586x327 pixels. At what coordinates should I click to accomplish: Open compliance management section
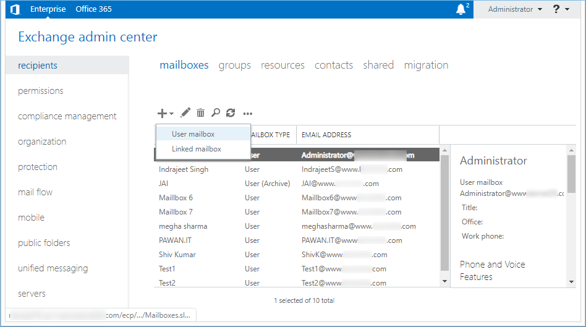(x=67, y=116)
